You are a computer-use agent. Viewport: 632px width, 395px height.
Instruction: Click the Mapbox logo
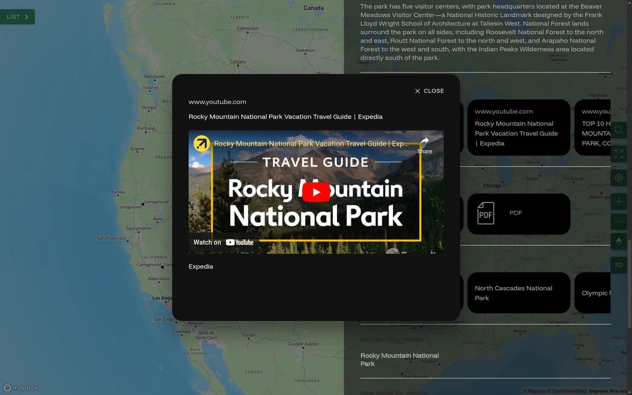pos(21,388)
